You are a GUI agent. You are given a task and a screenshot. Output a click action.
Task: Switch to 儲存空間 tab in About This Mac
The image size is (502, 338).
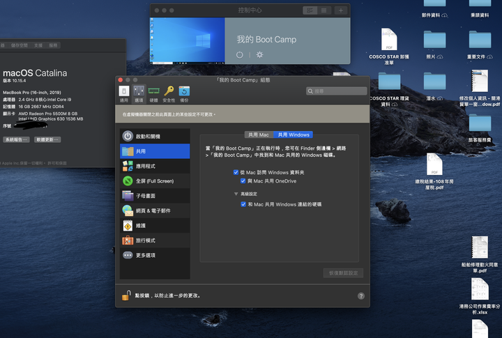pos(20,45)
